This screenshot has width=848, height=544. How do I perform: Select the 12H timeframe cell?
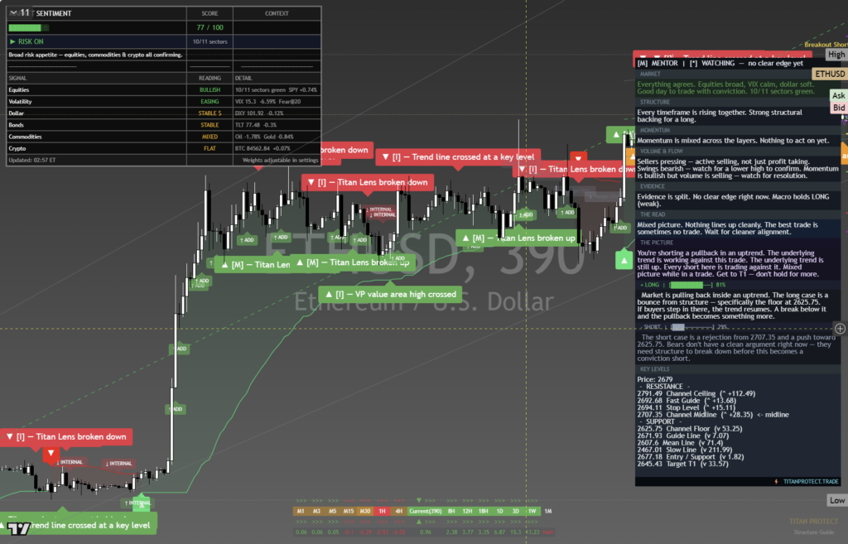pos(467,511)
